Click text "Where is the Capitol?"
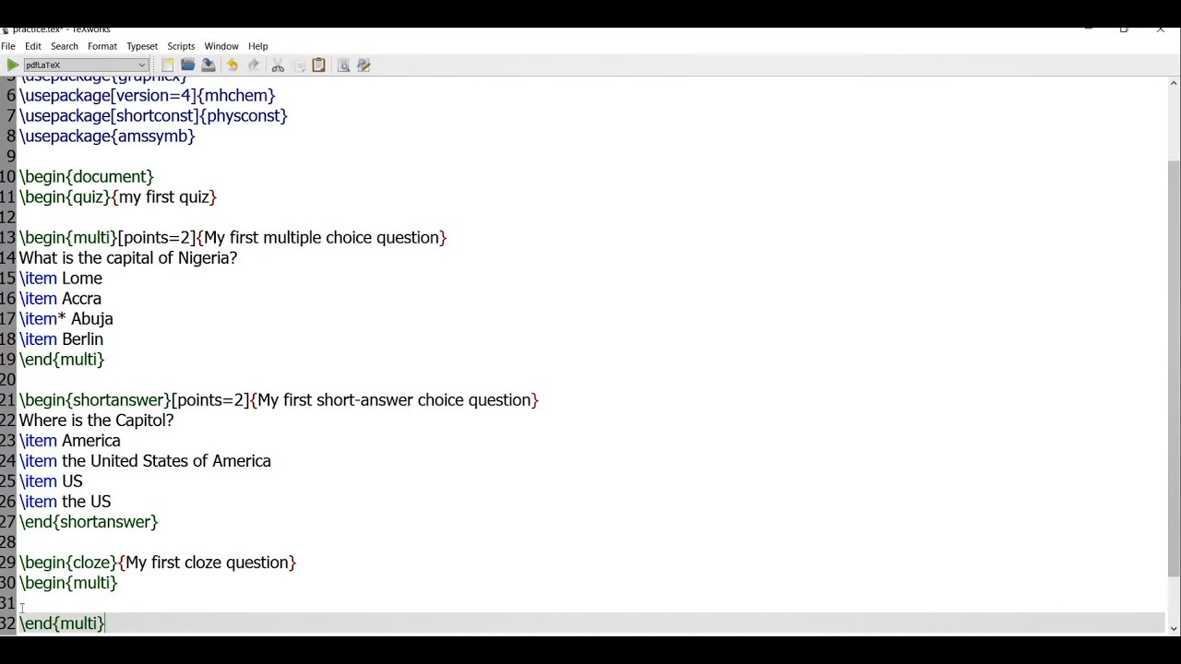The image size is (1181, 664). [x=97, y=420]
